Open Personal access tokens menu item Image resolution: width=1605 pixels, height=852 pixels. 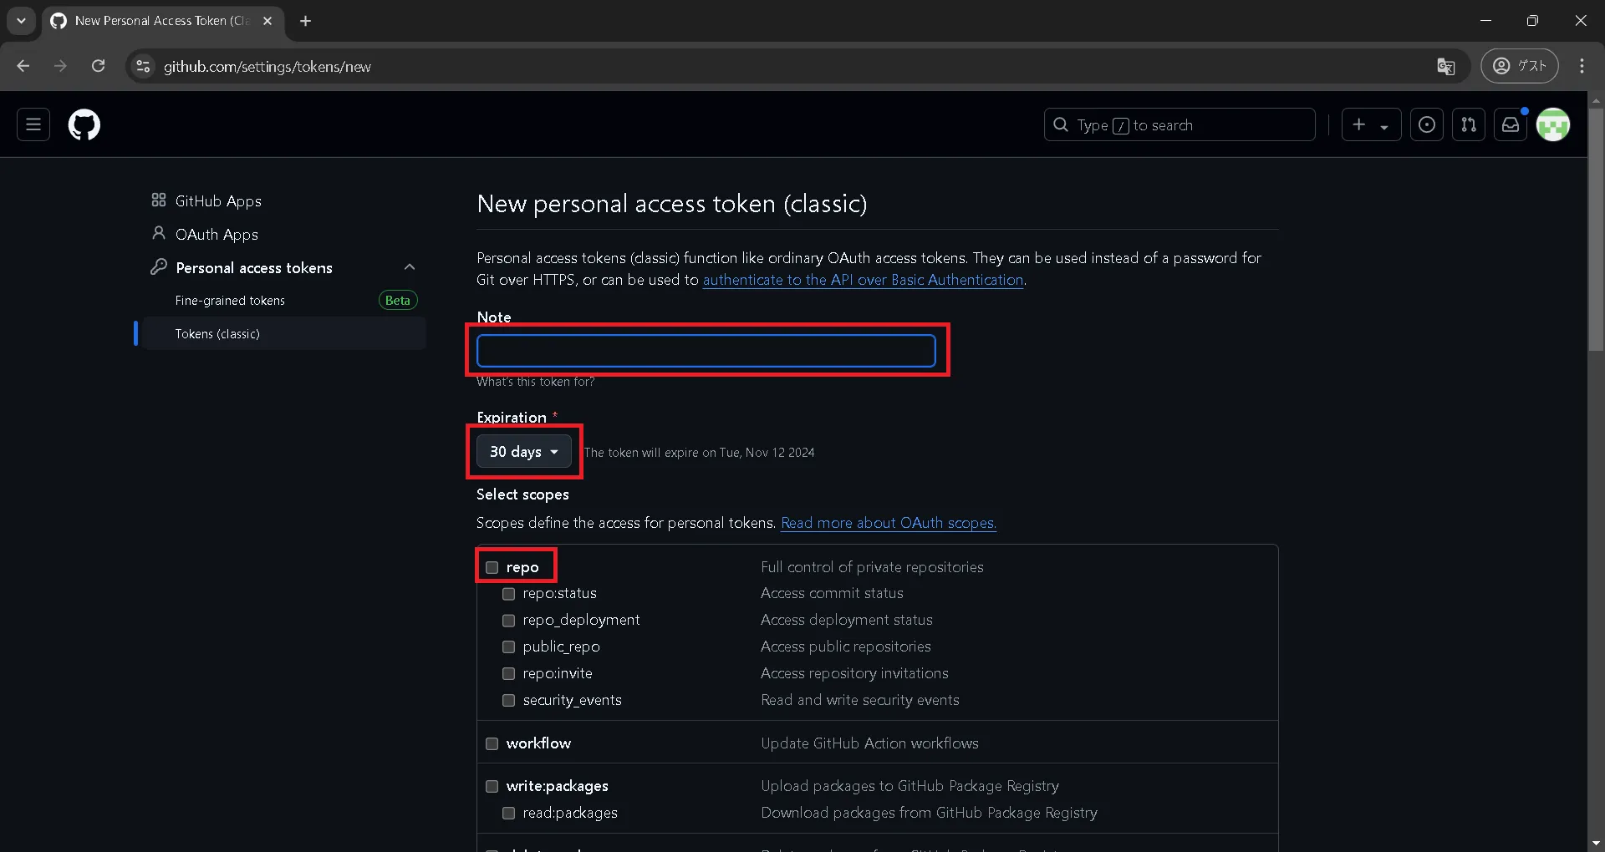[x=254, y=267]
